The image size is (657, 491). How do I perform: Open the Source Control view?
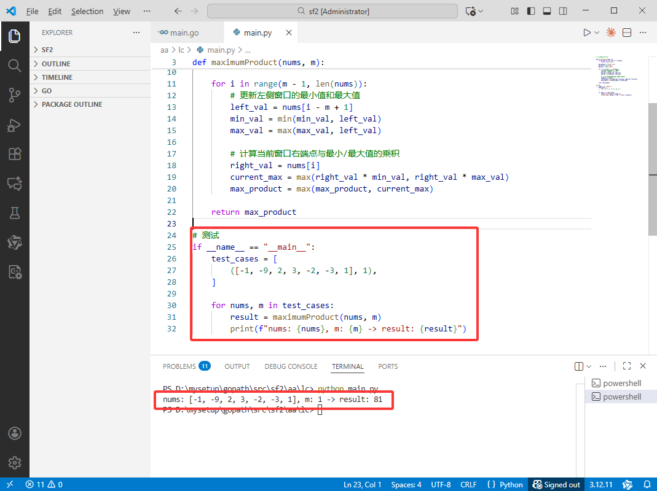click(15, 95)
